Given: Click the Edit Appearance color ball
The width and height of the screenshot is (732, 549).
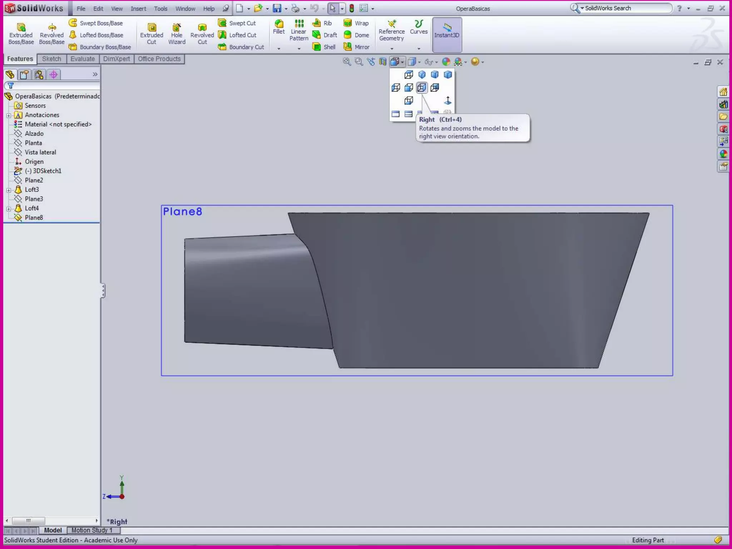Looking at the screenshot, I should (446, 62).
